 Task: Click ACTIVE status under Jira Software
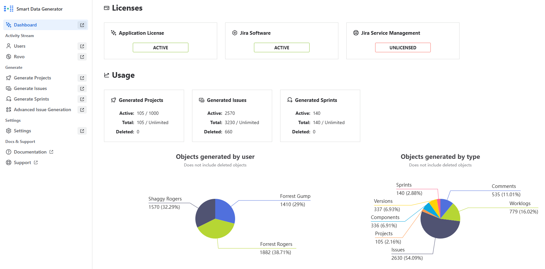coord(282,48)
